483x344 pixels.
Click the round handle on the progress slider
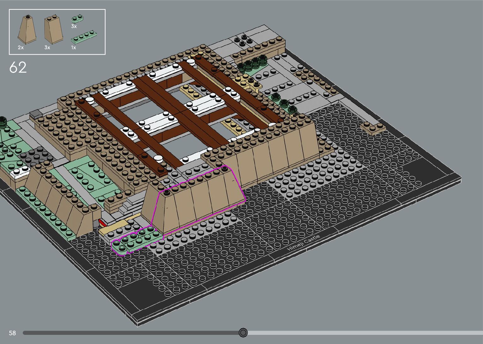click(243, 333)
